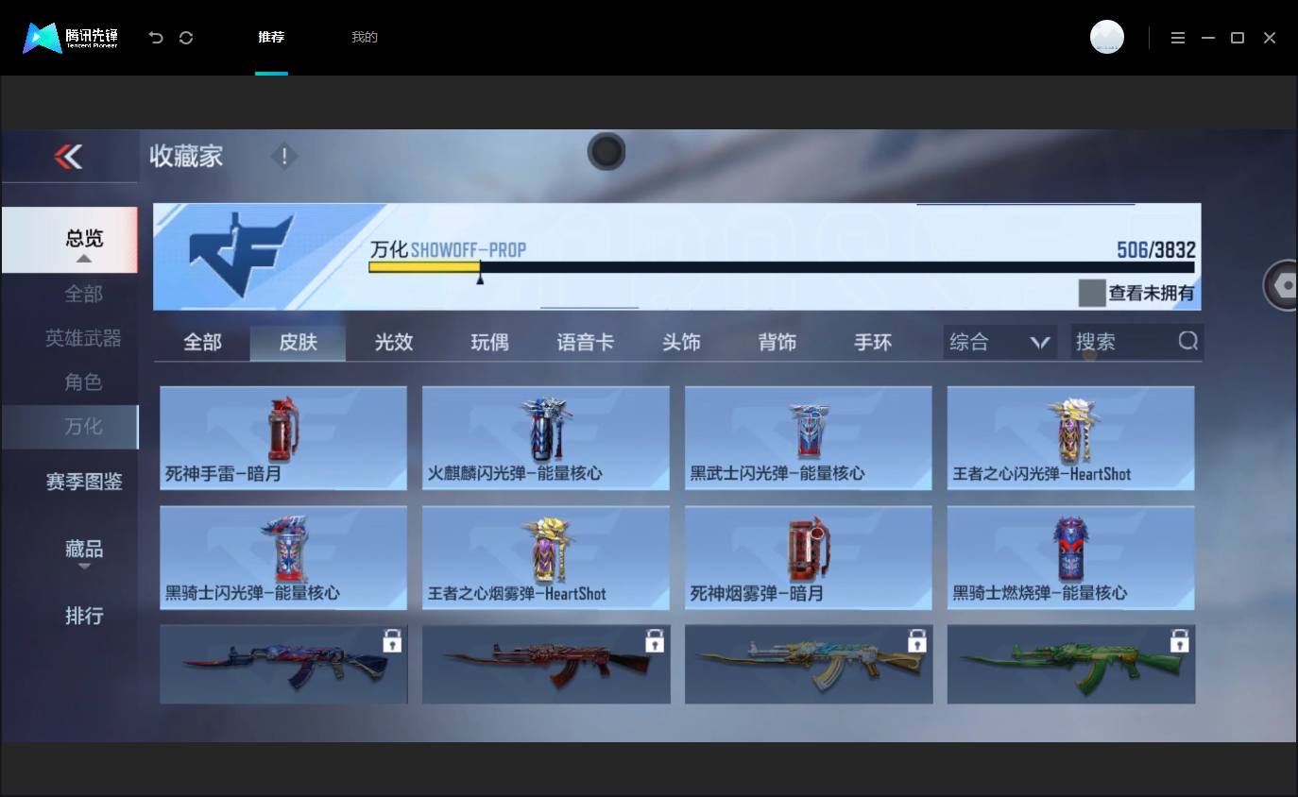
Task: Click the round joystick button at top
Action: point(606,151)
